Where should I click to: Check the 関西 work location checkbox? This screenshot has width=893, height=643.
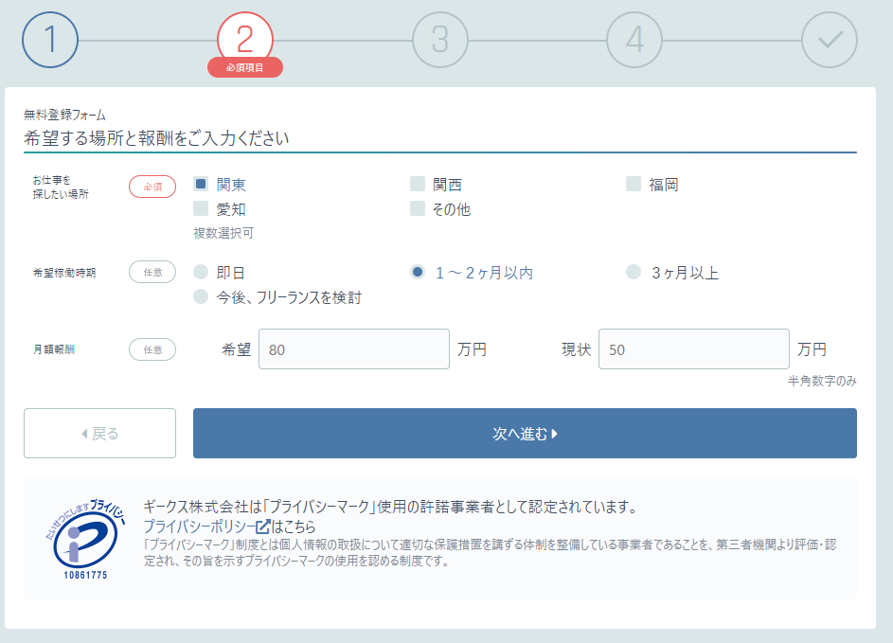(418, 184)
